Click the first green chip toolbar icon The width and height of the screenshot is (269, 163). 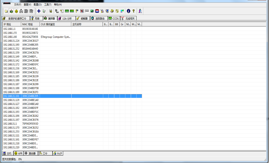pos(67,11)
